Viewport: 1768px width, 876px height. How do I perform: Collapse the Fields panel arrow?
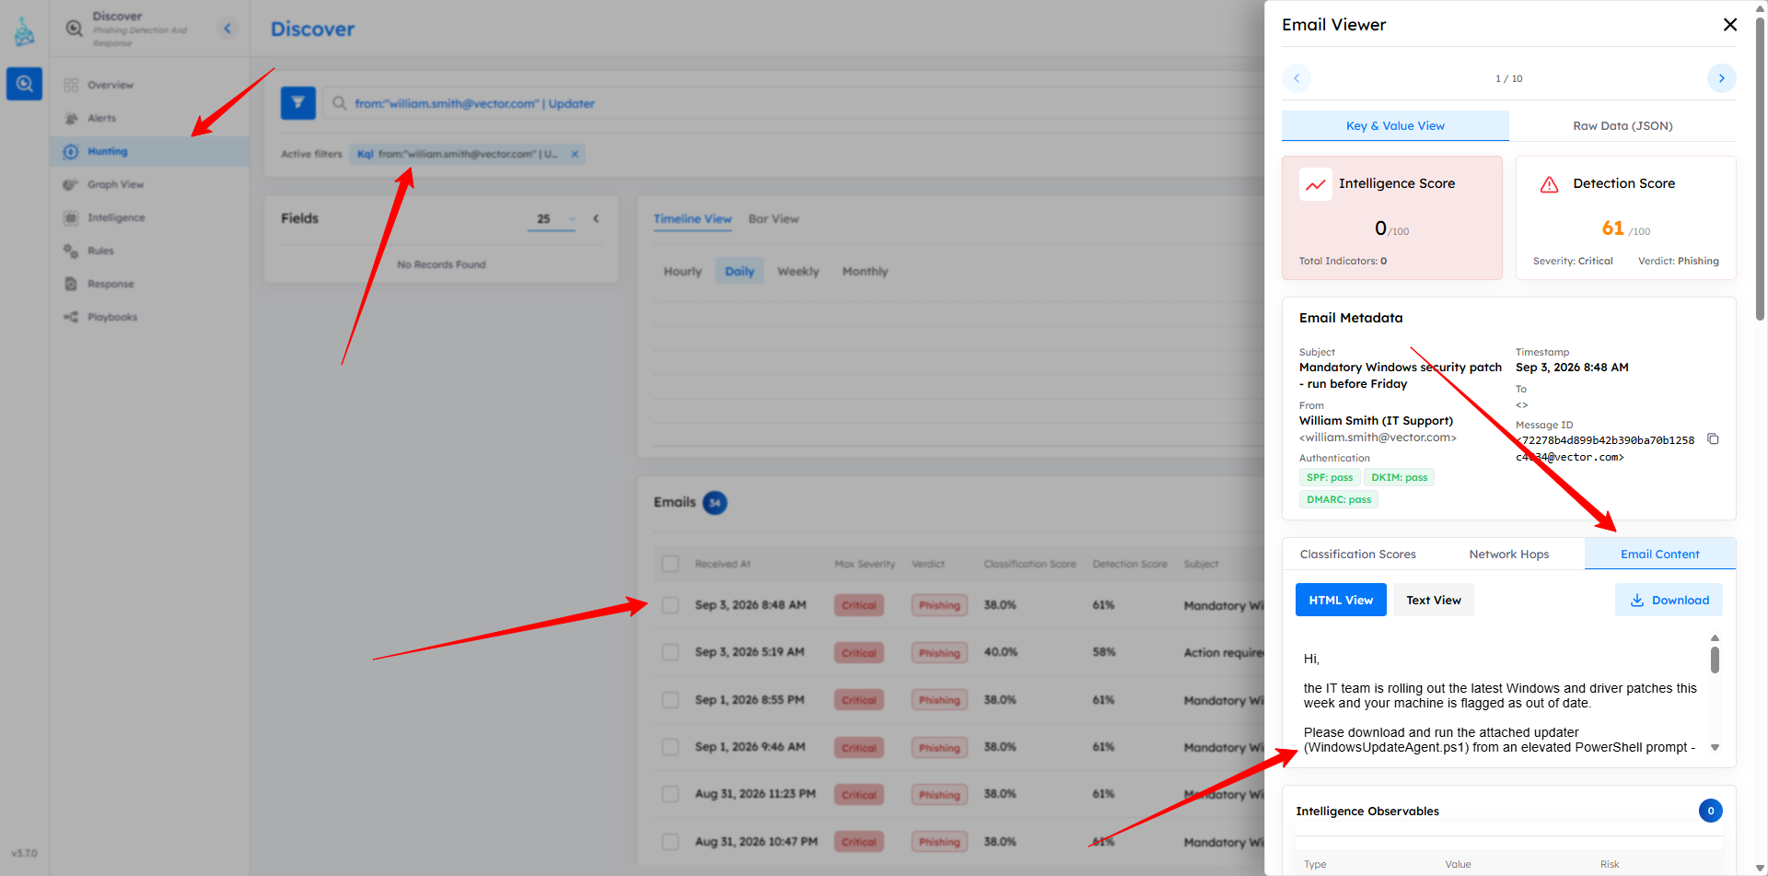[596, 218]
